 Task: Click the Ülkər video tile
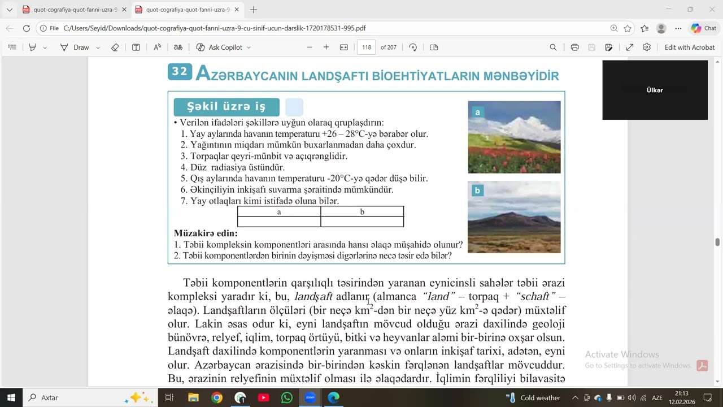click(655, 90)
